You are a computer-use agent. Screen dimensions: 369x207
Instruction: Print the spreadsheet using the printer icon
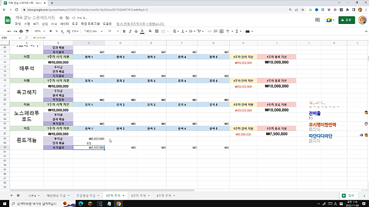click(x=21, y=31)
